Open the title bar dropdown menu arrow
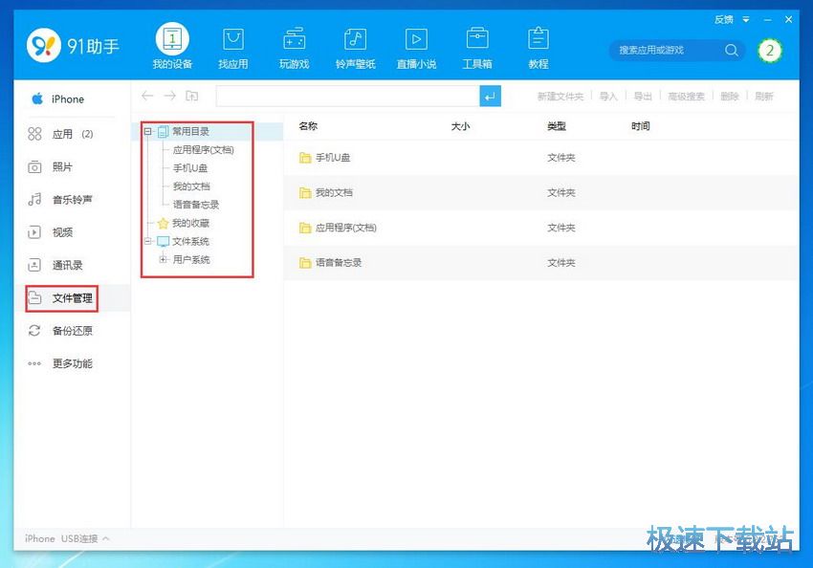 [746, 20]
